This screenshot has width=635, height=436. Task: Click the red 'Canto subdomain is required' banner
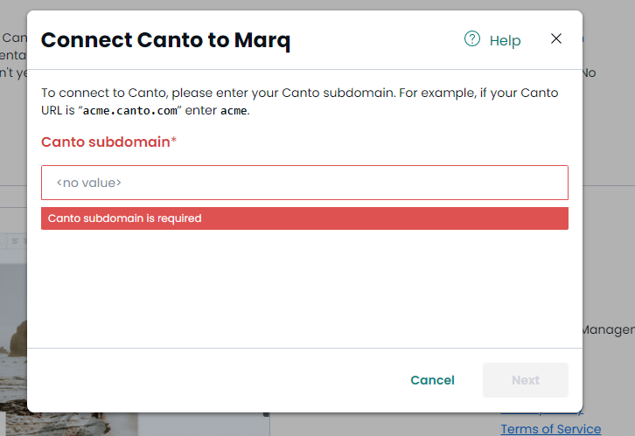(304, 218)
